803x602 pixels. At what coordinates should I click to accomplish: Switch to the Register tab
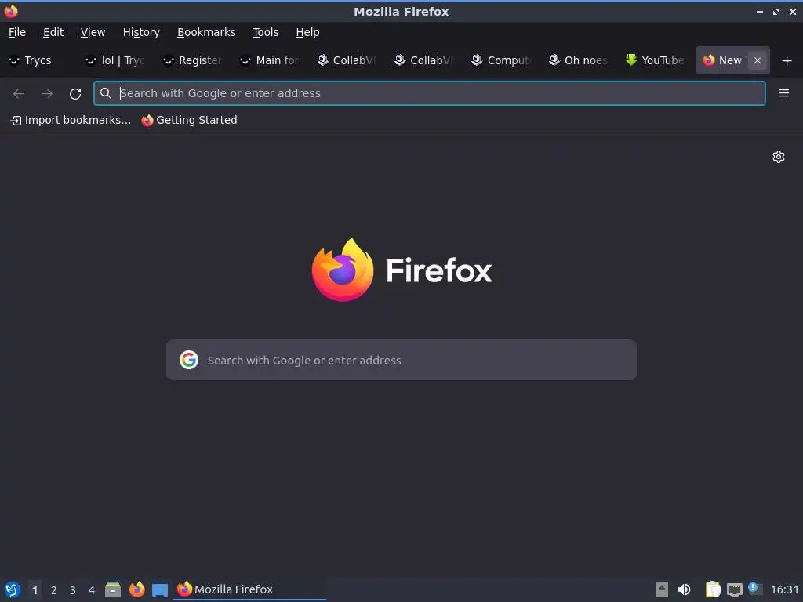pyautogui.click(x=194, y=60)
